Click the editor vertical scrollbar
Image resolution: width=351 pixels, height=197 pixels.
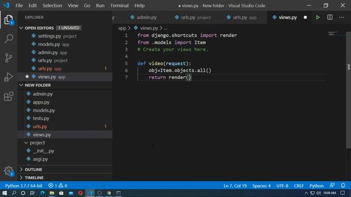[348, 90]
